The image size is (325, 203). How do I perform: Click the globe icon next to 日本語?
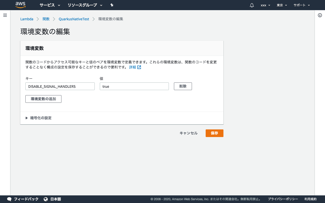click(46, 199)
